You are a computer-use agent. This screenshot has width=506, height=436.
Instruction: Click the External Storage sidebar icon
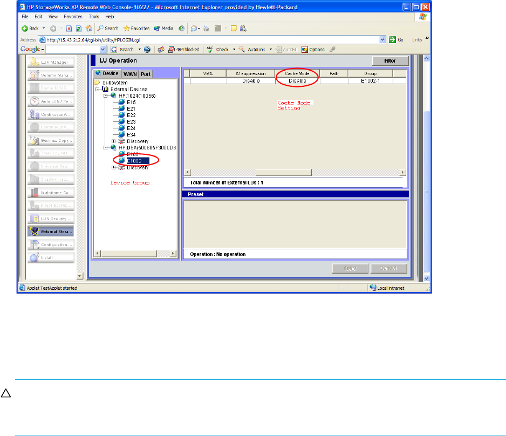click(36, 231)
